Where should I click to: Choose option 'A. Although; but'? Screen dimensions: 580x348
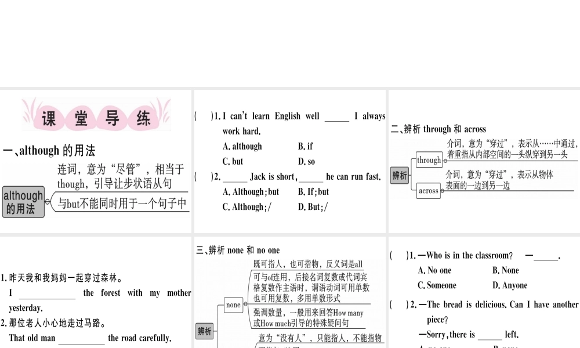251,191
